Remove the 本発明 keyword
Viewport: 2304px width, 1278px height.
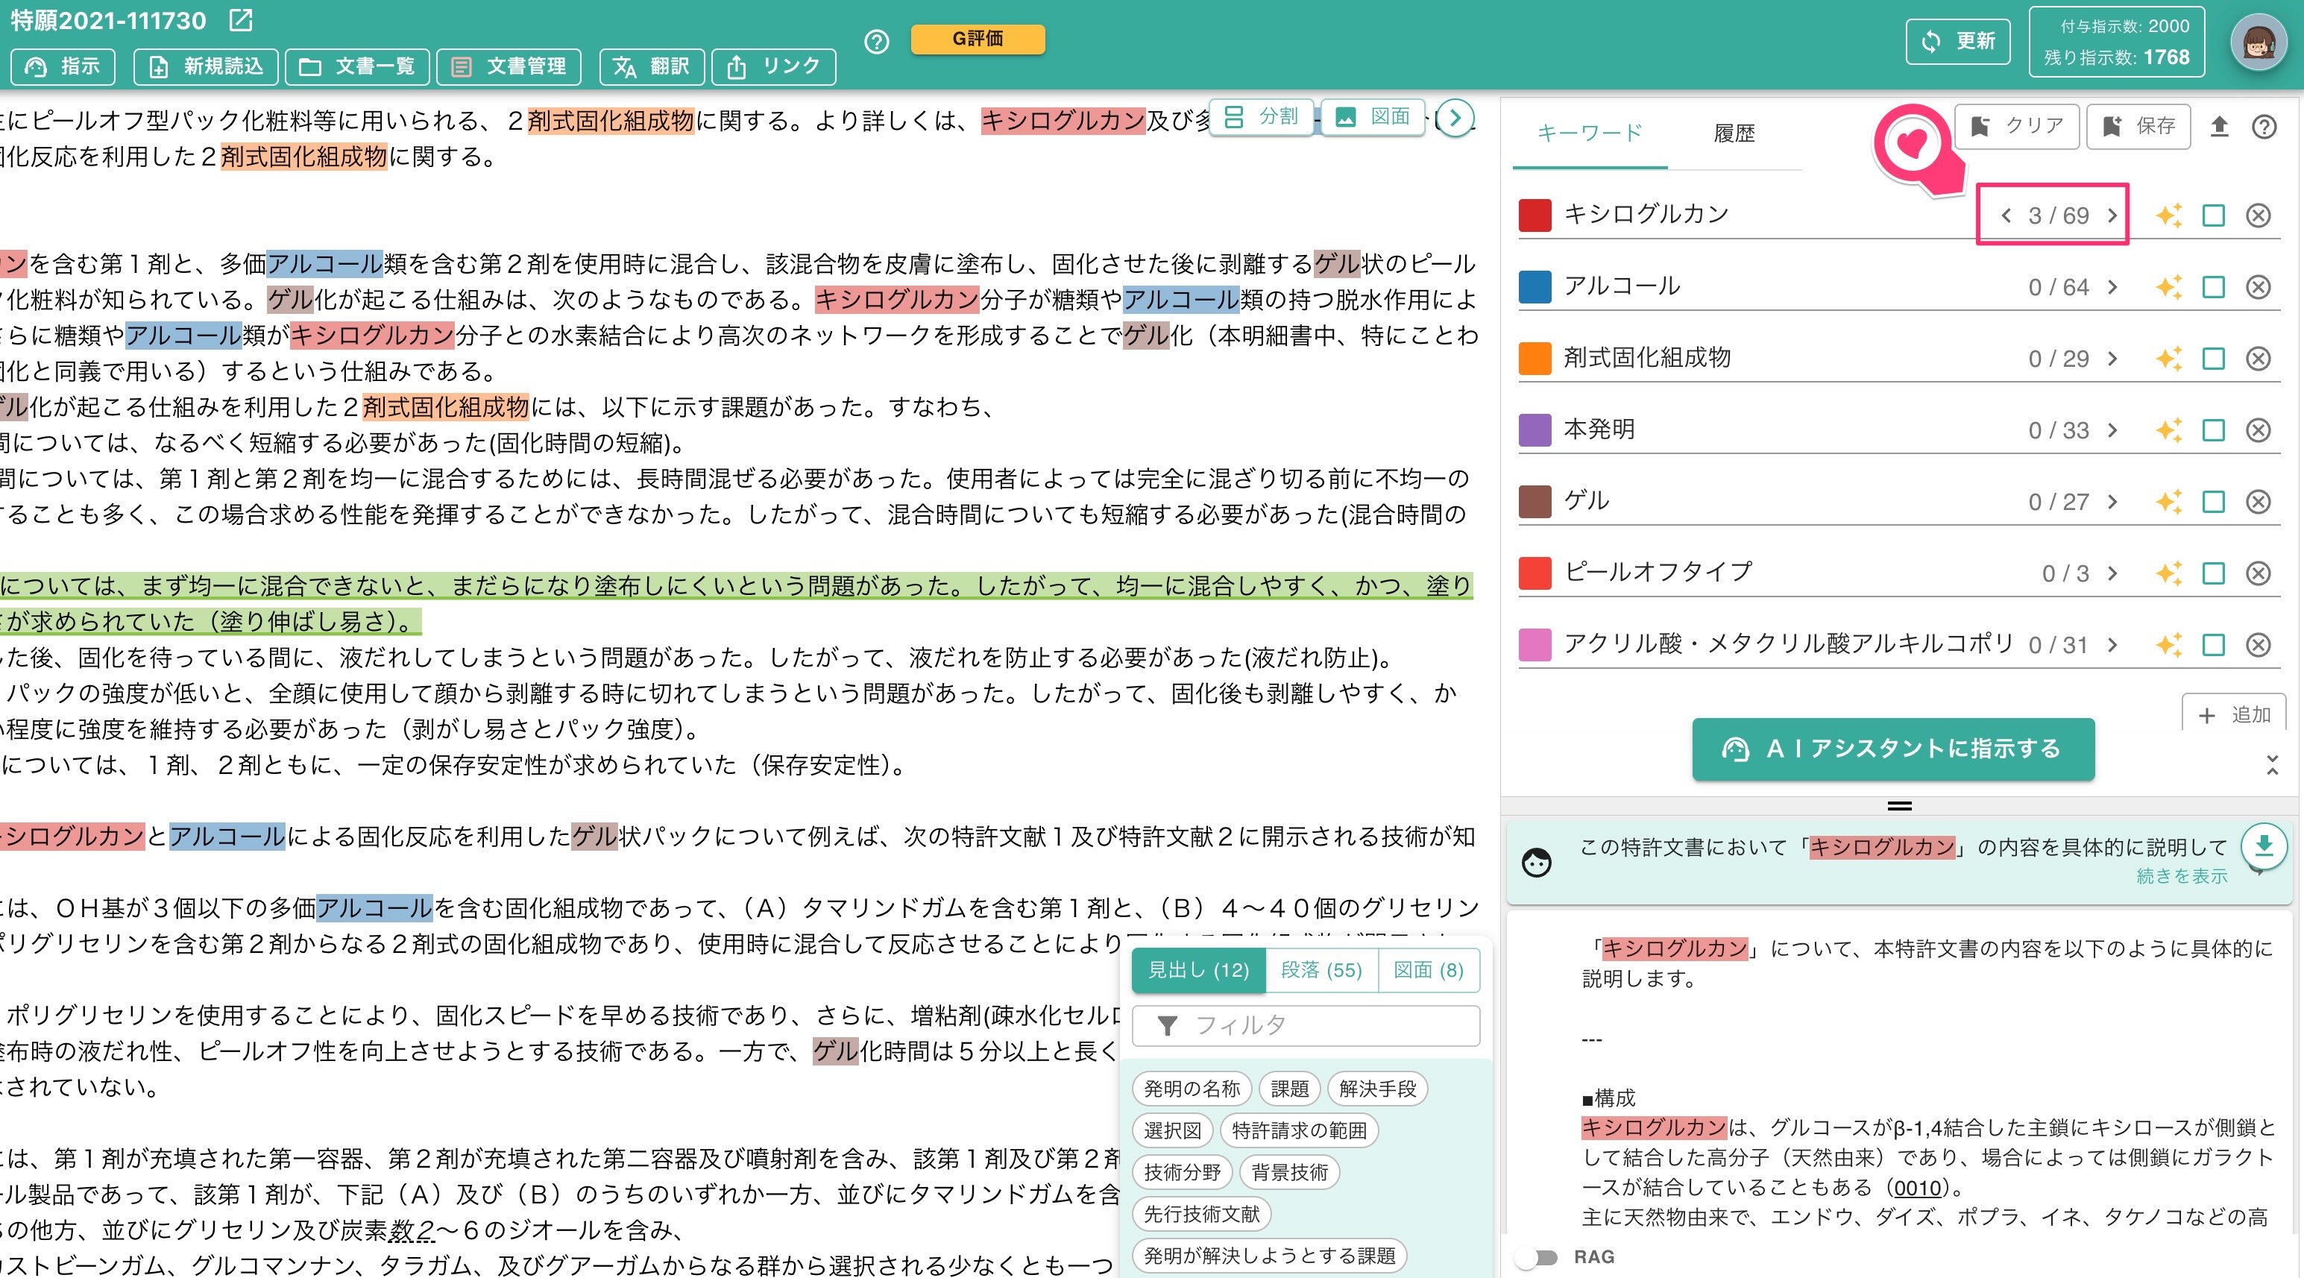(x=2259, y=430)
